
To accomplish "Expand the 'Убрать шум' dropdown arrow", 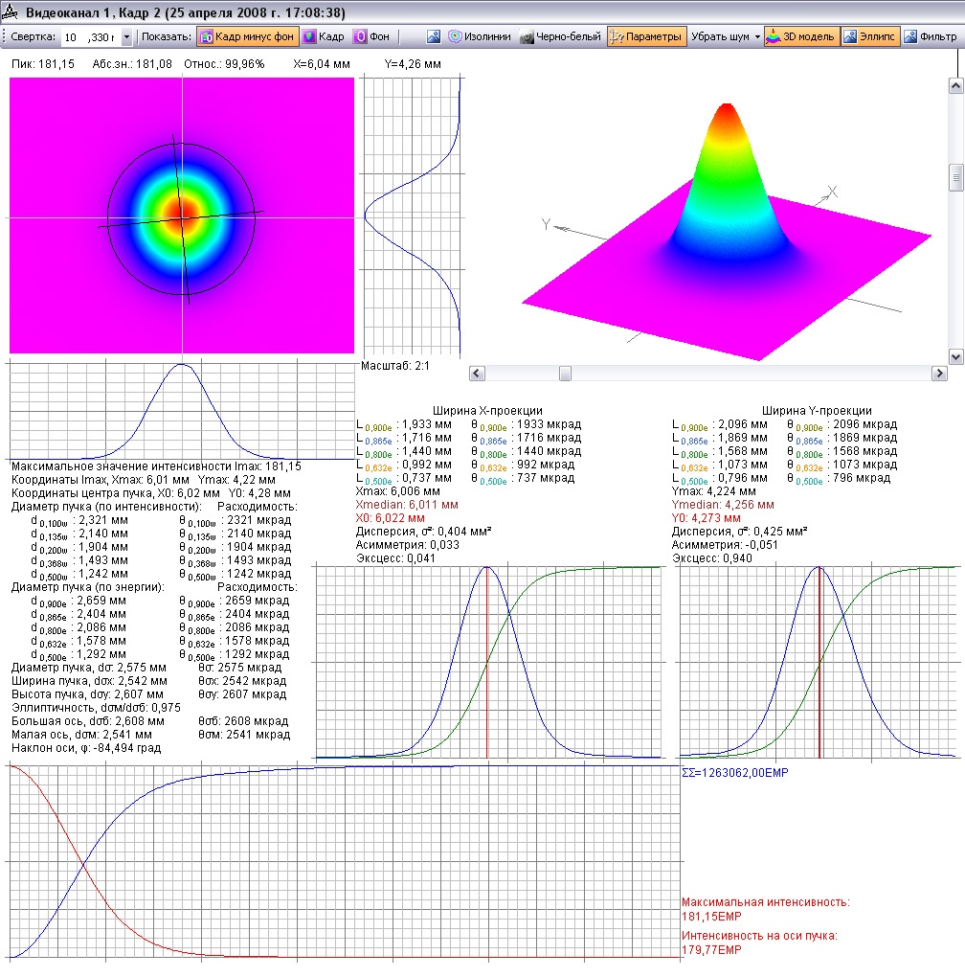I will pos(757,37).
